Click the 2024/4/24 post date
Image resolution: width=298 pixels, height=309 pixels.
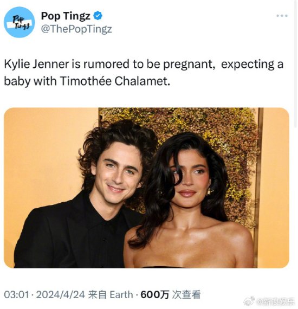pyautogui.click(x=60, y=294)
